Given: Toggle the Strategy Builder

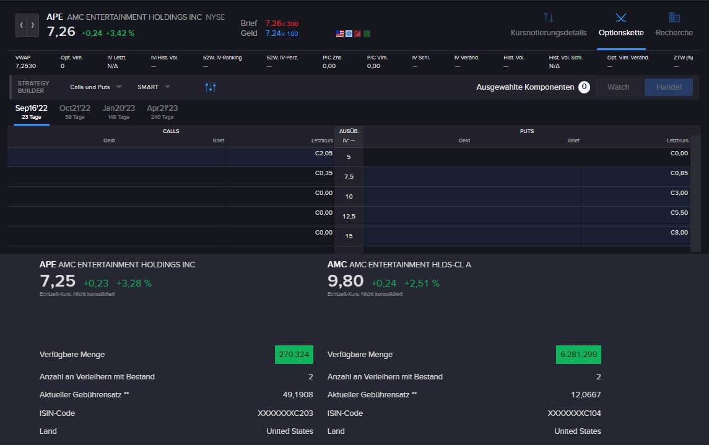Looking at the screenshot, I should [33, 87].
